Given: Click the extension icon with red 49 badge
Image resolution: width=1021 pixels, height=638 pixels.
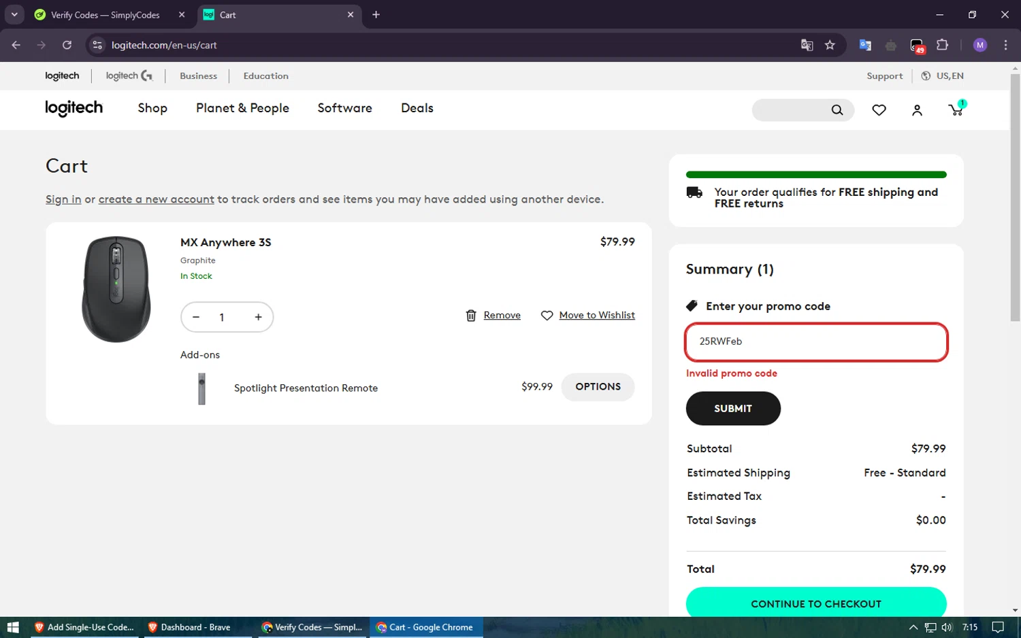Looking at the screenshot, I should [x=917, y=46].
